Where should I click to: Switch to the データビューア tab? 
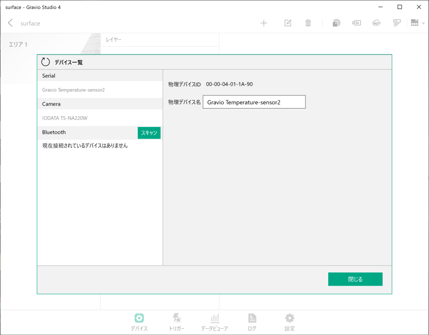(x=214, y=323)
